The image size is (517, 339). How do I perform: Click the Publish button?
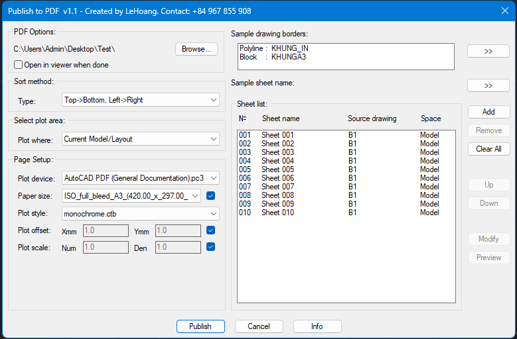click(200, 326)
